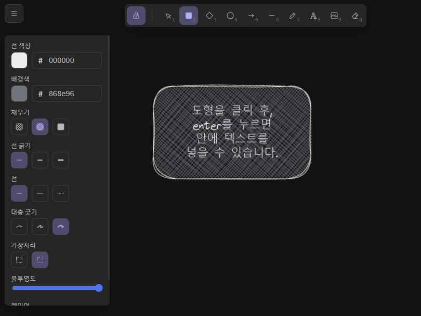The image size is (421, 316).
Task: Select the Diamond tool
Action: coord(209,16)
